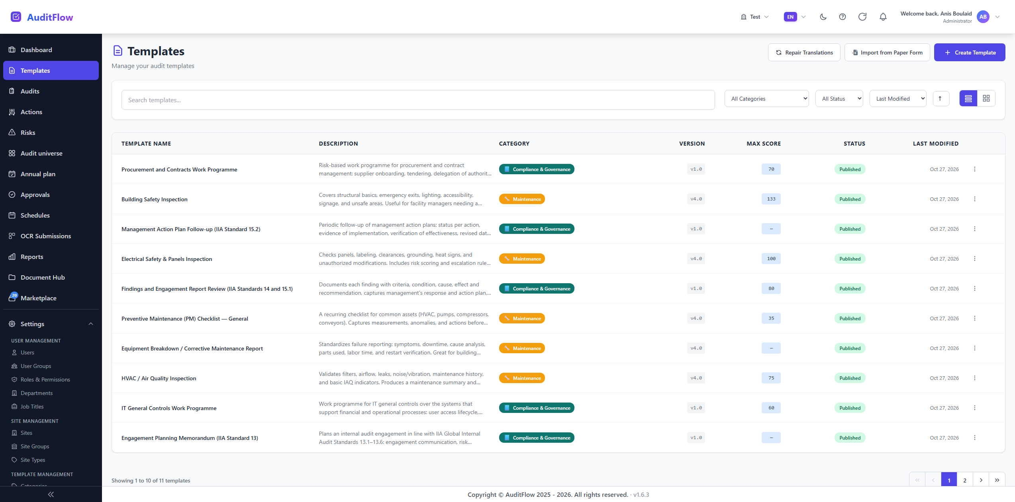The width and height of the screenshot is (1015, 502).
Task: Go to page 2 of templates
Action: click(965, 480)
